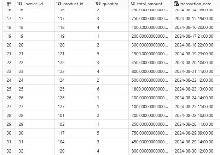Click date cell 2024-08-29 14:00:00
Viewport: 220px width, 155px height.
196,142
